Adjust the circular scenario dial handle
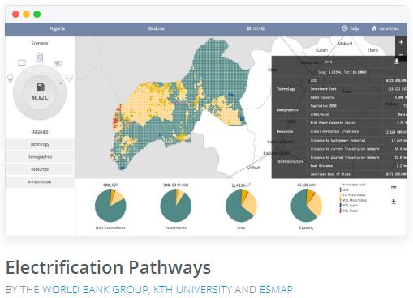Screen dimensions: 413x298 (x=60, y=83)
